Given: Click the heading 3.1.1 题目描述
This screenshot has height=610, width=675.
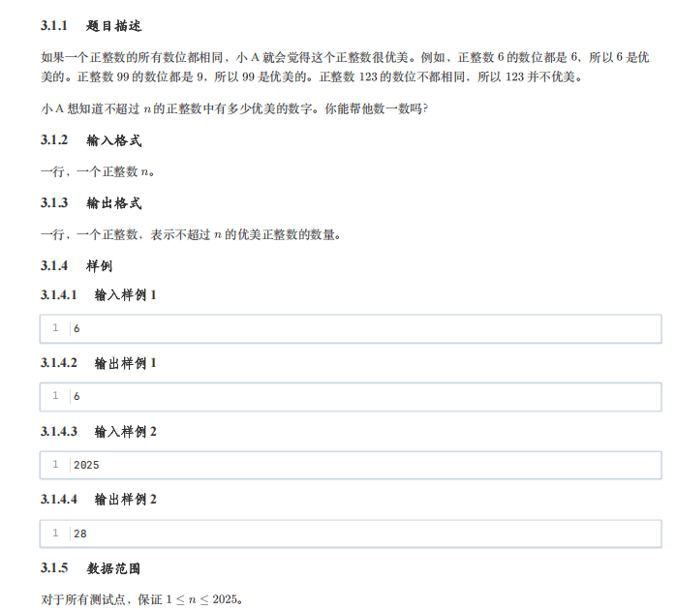Looking at the screenshot, I should (x=91, y=26).
